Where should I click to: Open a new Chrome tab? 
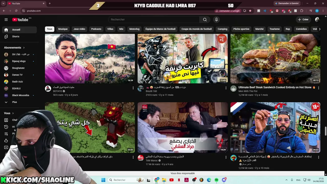point(50,3)
